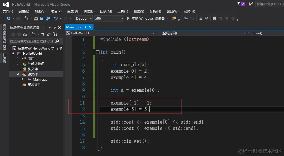Open the Solution Explorer window options dropdown arrow
Image resolution: width=284 pixels, height=156 pixels.
[50, 27]
